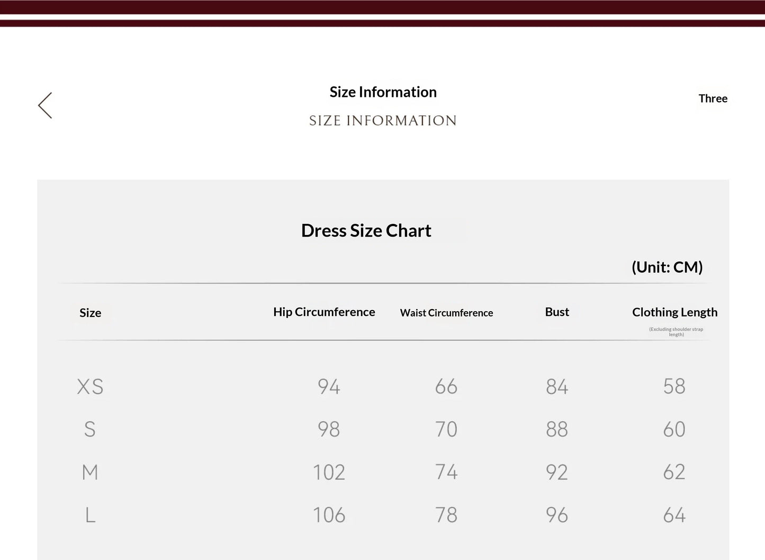Click bust value 96 for L
The image size is (765, 560).
coord(557,515)
